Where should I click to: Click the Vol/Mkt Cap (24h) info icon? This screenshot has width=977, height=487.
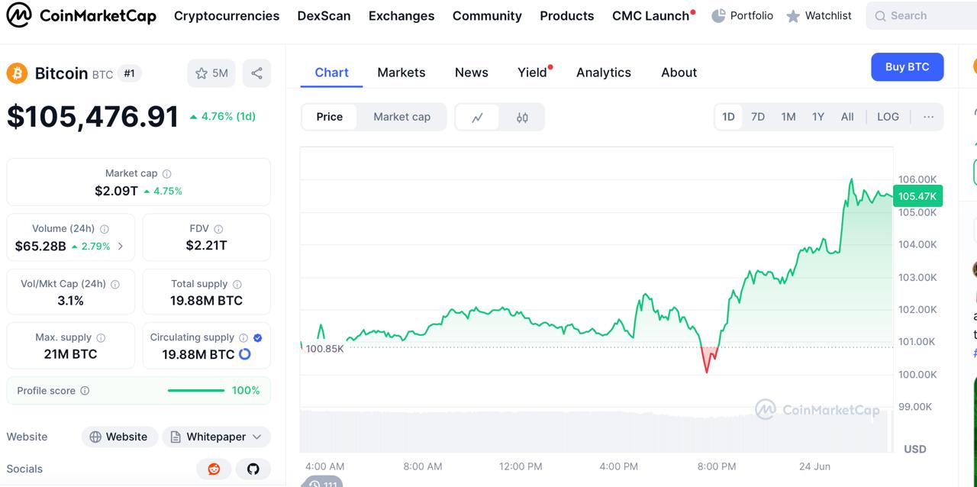coord(115,284)
